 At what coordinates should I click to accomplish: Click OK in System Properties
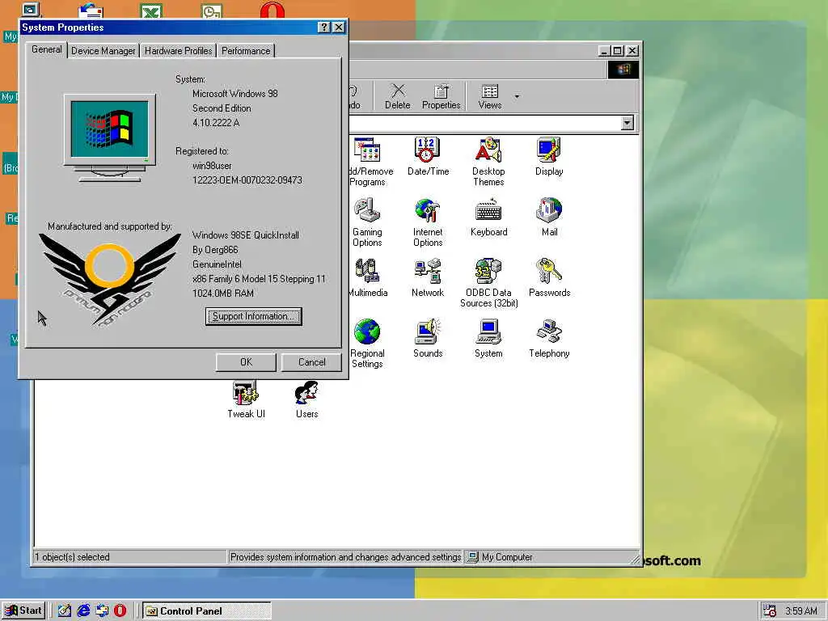click(246, 362)
